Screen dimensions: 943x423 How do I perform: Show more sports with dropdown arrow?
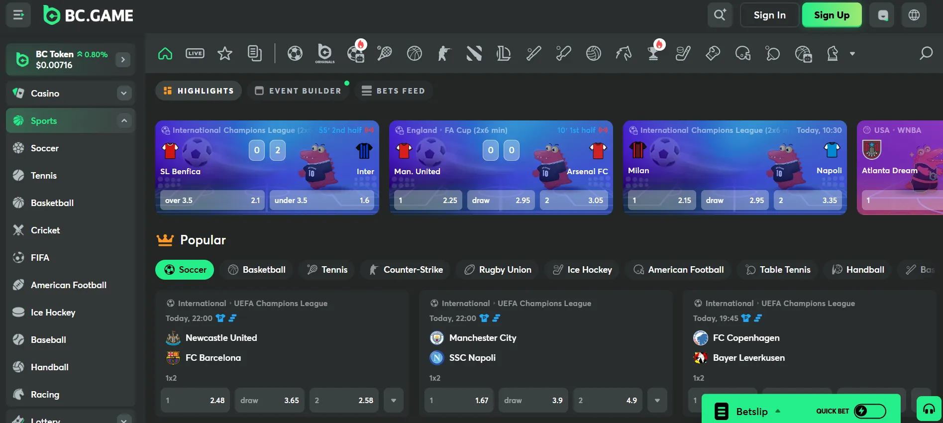[x=852, y=53]
